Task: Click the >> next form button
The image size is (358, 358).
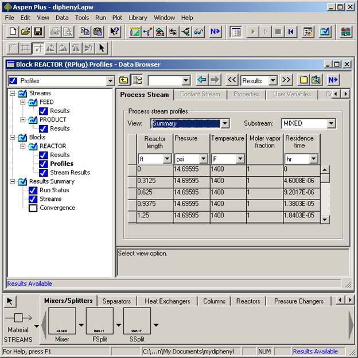Action: point(286,80)
